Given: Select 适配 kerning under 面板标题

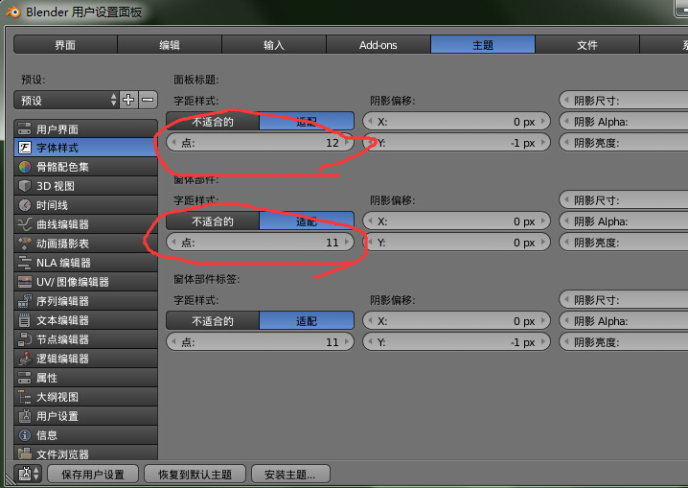Looking at the screenshot, I should (x=307, y=122).
